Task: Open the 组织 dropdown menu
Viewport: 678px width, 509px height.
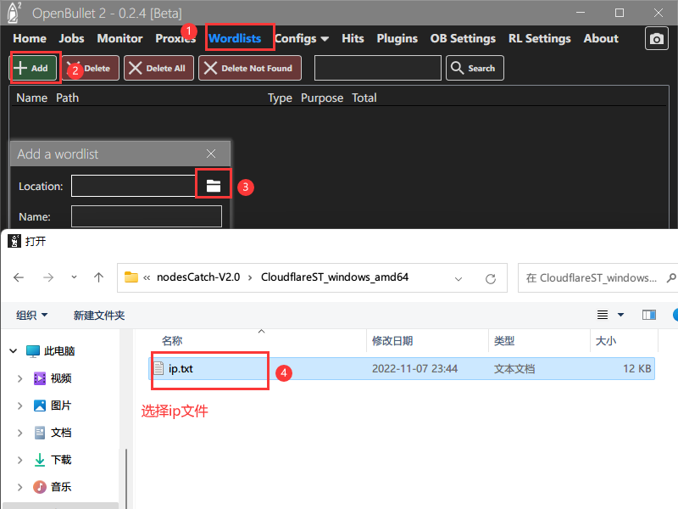Action: pos(32,315)
